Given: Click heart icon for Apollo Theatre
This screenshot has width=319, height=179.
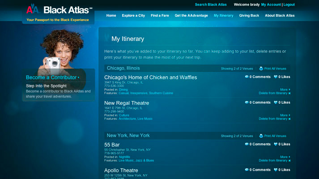Looking at the screenshot, I should point(276,170).
